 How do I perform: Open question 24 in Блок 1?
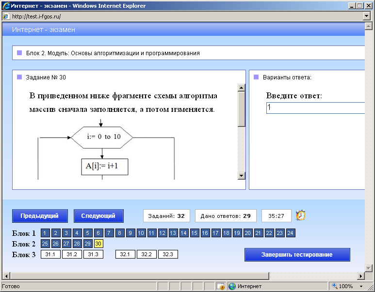click(x=291, y=233)
